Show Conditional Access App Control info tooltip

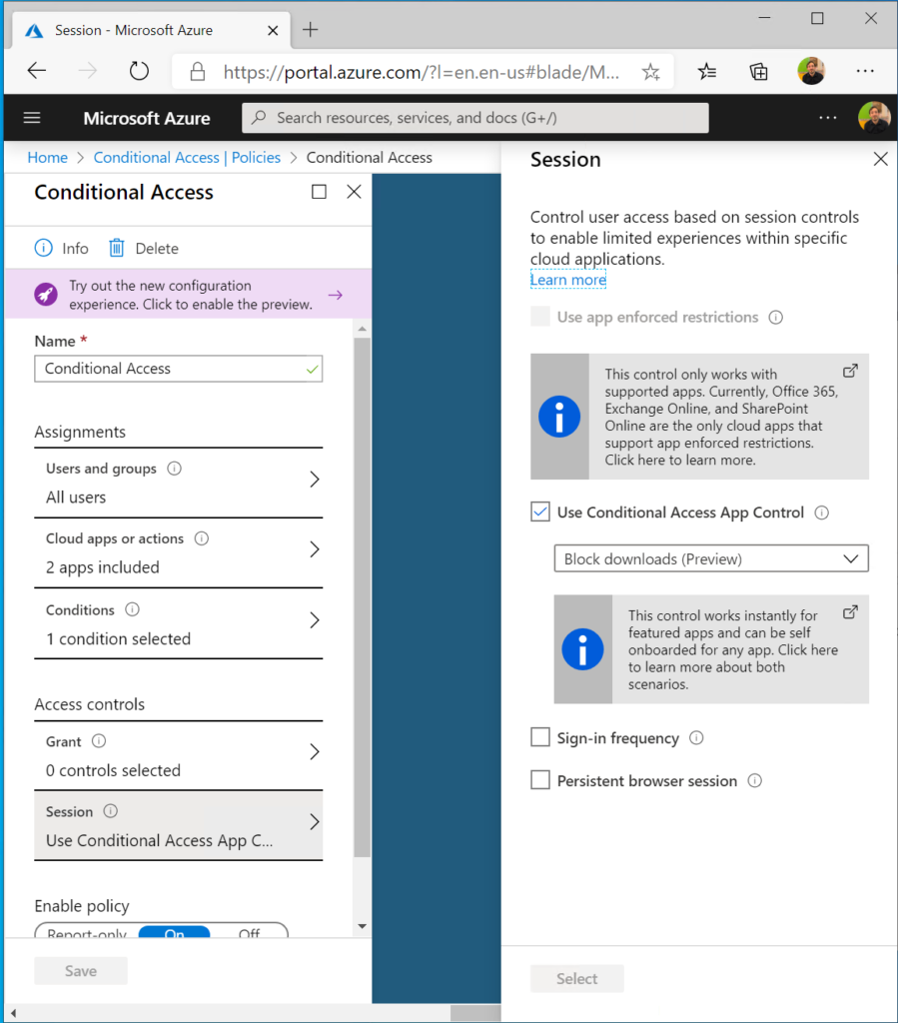coord(822,512)
